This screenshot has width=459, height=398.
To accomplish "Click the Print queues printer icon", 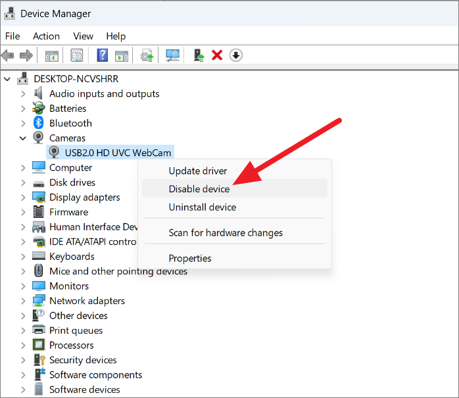I will coord(38,330).
